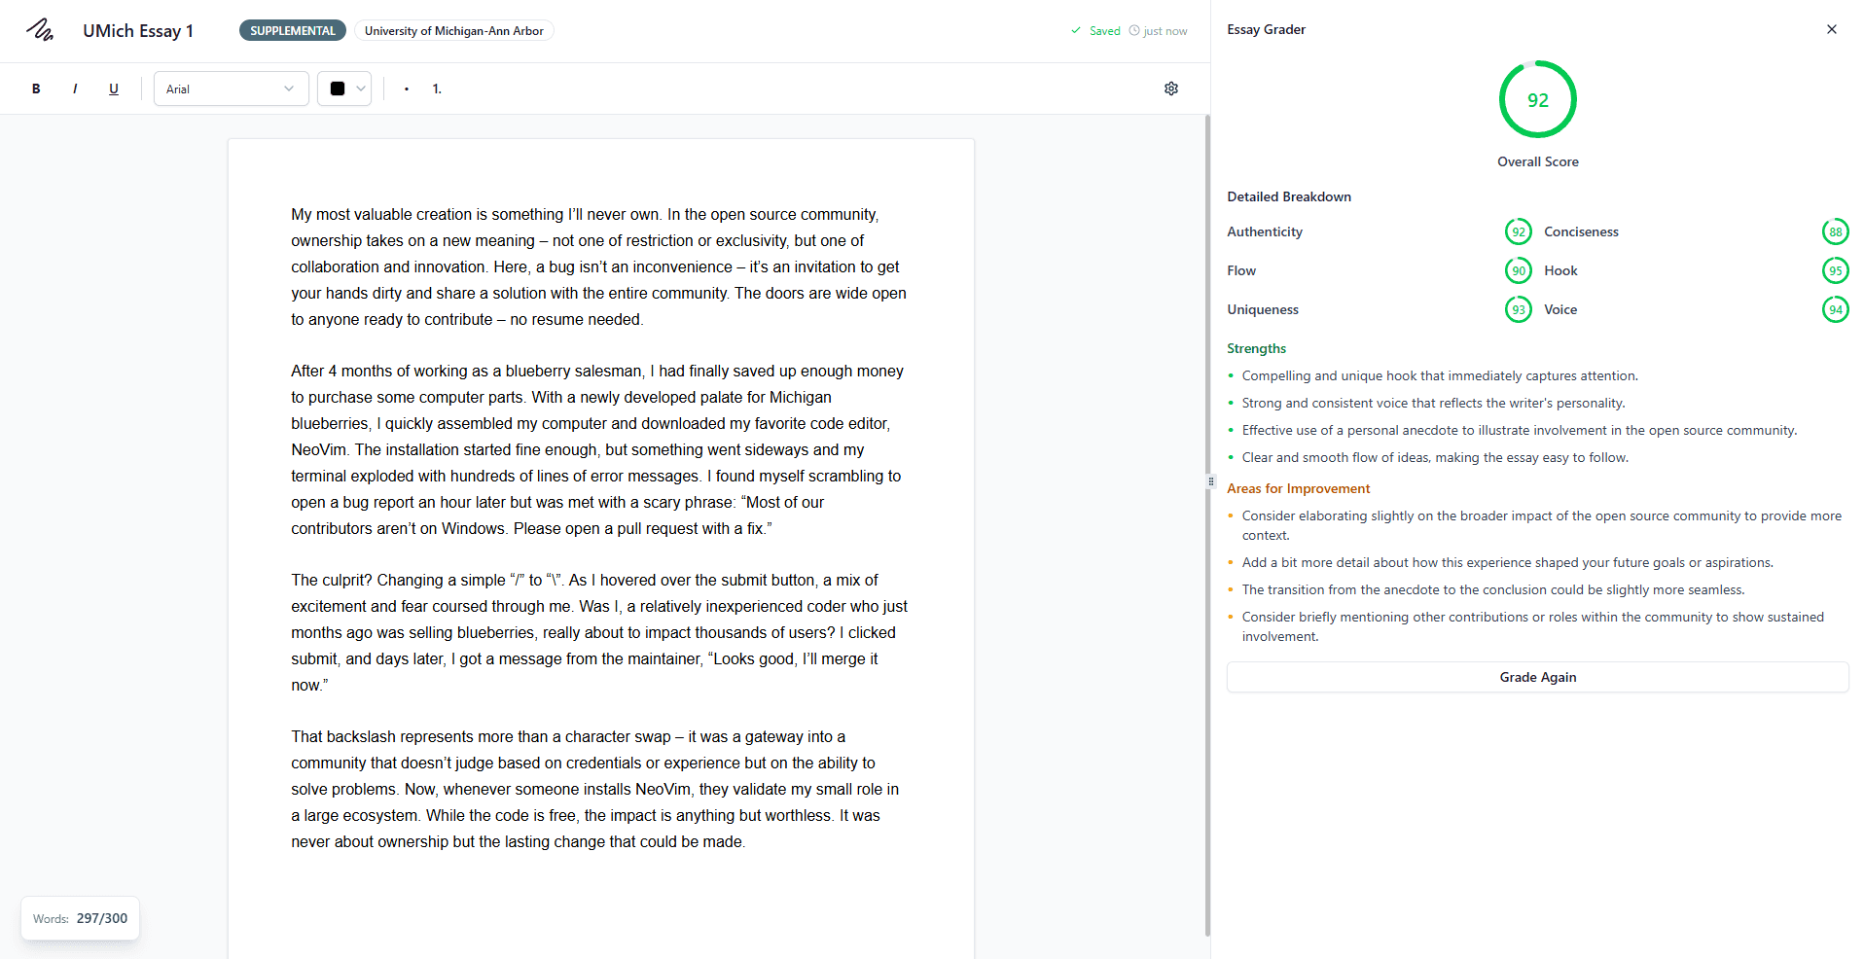Insert a bulleted list
The height and width of the screenshot is (959, 1864).
click(x=407, y=89)
